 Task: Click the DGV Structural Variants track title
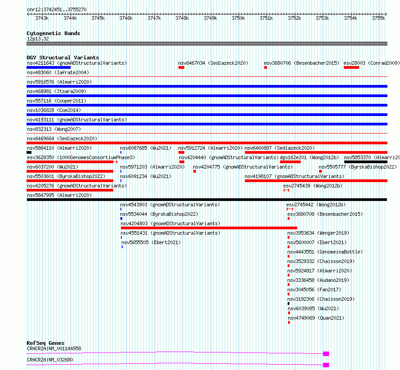(x=63, y=58)
